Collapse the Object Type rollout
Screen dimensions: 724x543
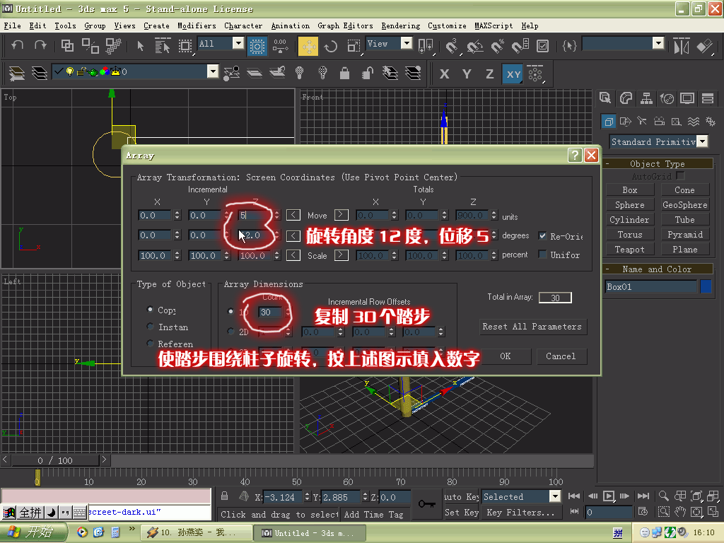(x=658, y=163)
